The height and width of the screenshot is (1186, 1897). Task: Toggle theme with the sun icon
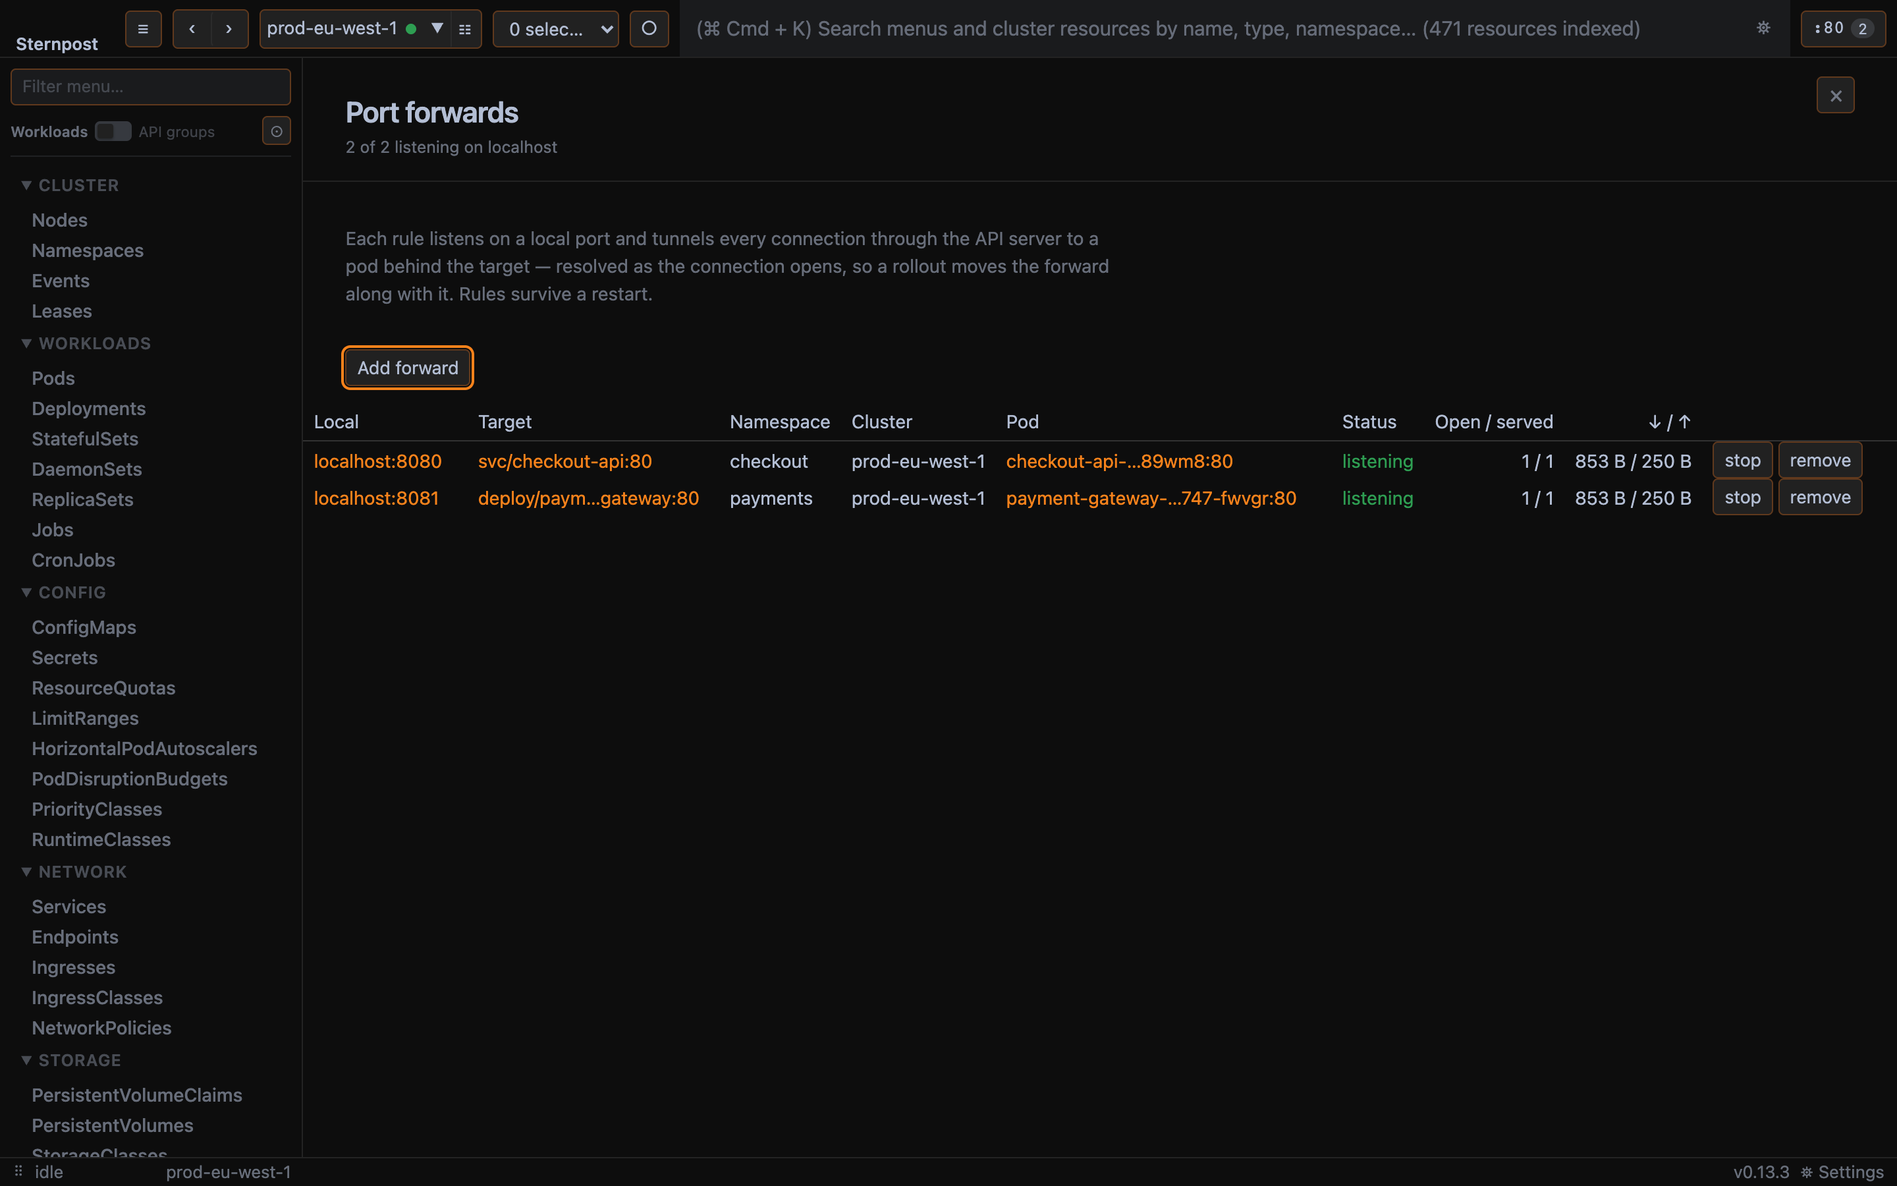click(x=1763, y=28)
